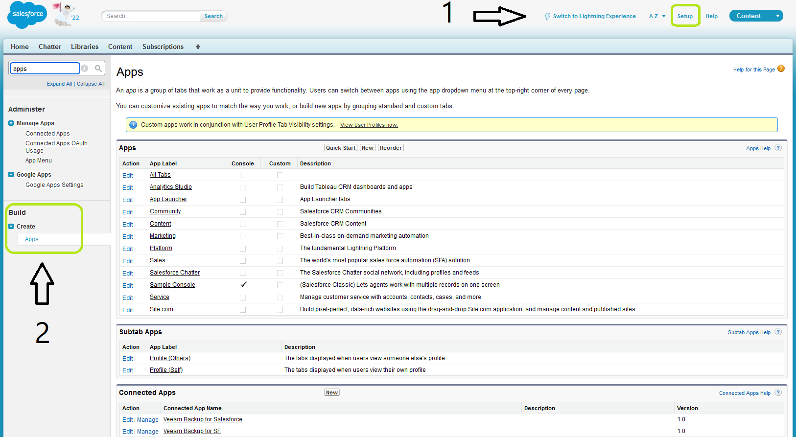
Task: Click the Apps Help text link
Action: click(x=758, y=148)
